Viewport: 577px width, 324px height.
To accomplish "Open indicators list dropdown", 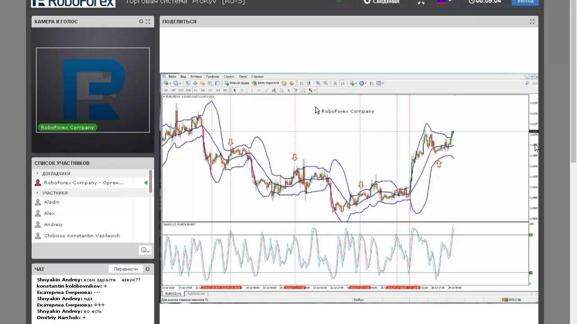I will tap(353, 83).
